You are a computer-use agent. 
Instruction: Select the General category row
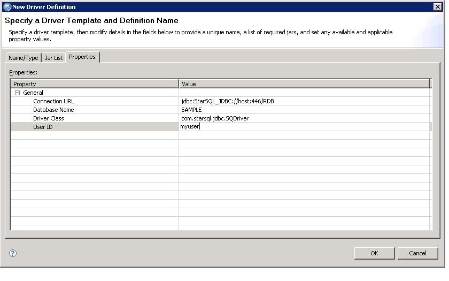point(33,93)
